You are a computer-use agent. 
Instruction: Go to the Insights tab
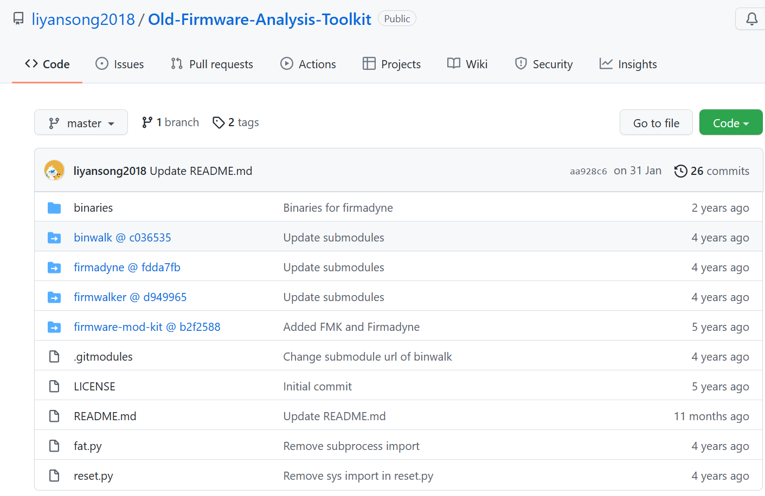pos(628,64)
